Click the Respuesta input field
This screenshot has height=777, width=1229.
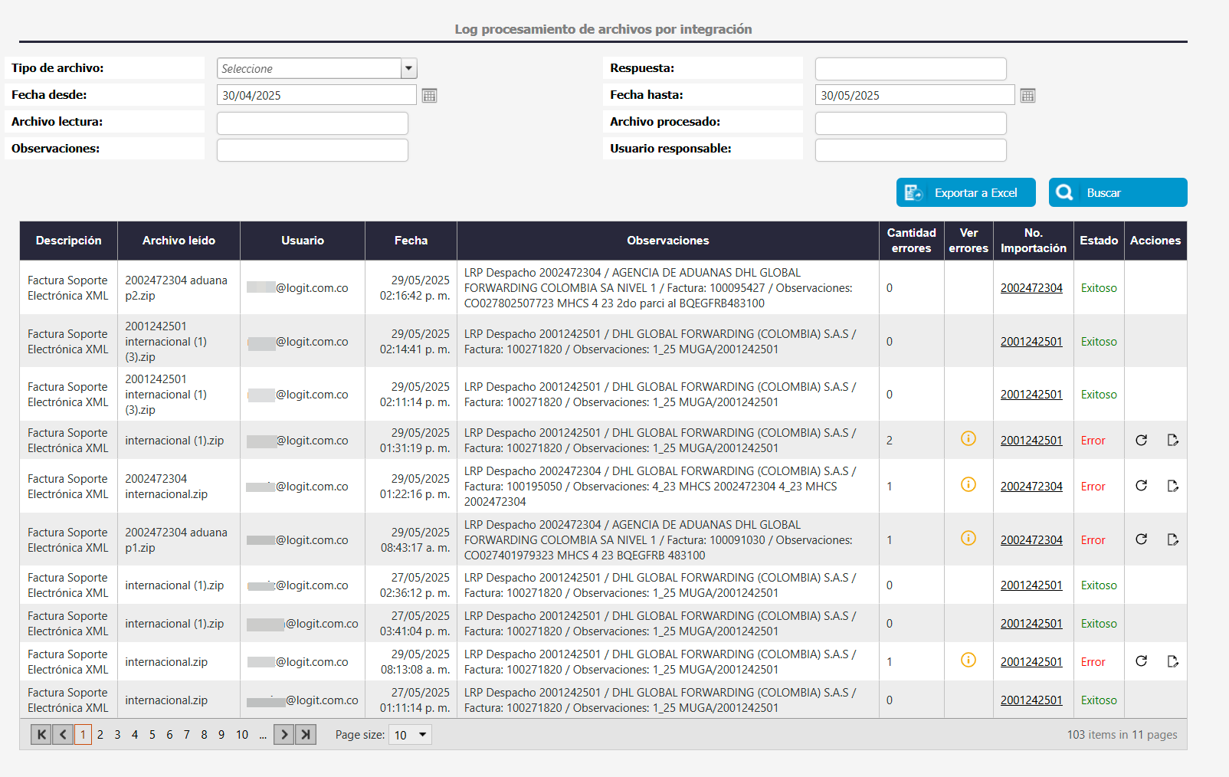pyautogui.click(x=910, y=69)
